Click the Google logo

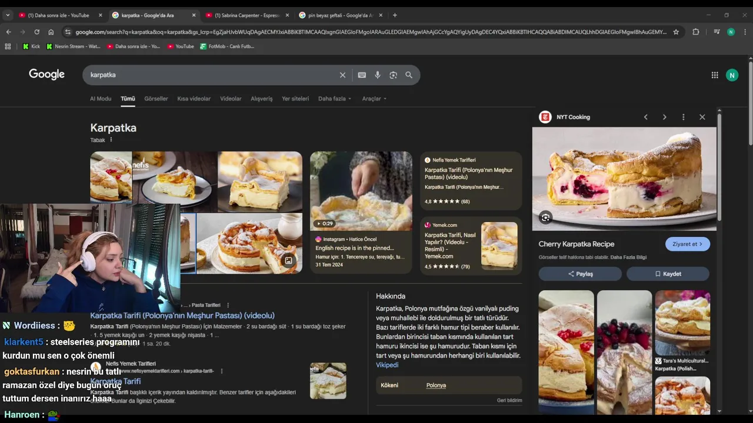pos(46,74)
